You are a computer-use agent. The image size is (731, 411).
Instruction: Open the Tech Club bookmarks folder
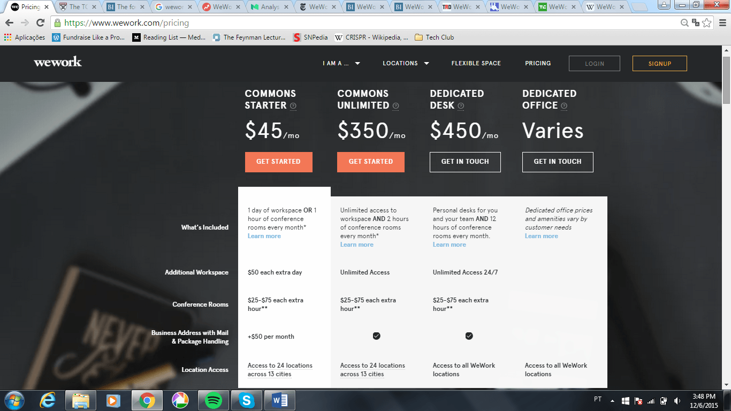click(x=434, y=37)
